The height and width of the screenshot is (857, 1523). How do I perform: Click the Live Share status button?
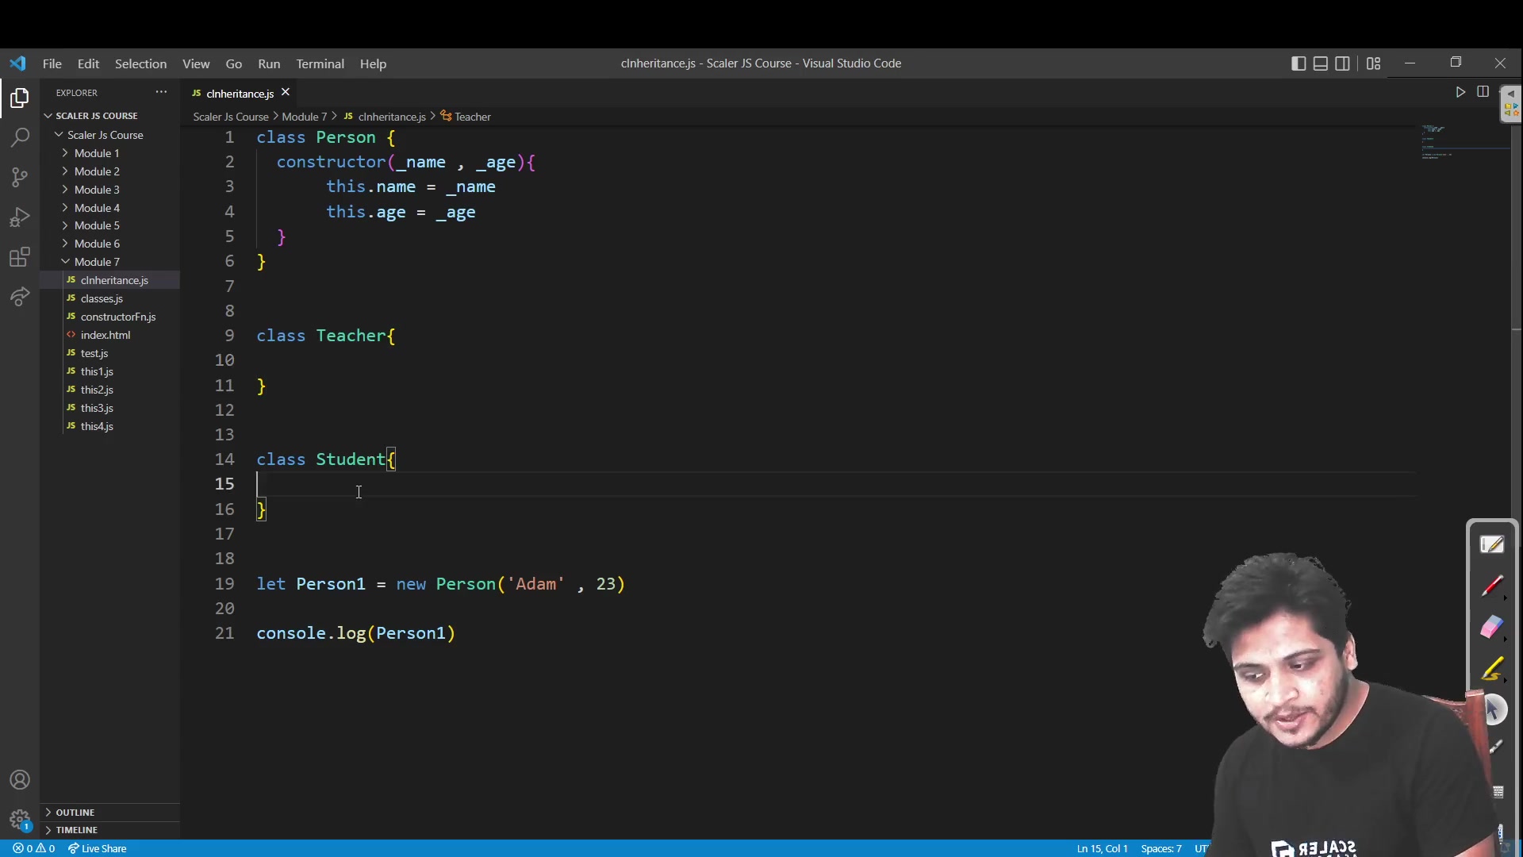pos(98,848)
